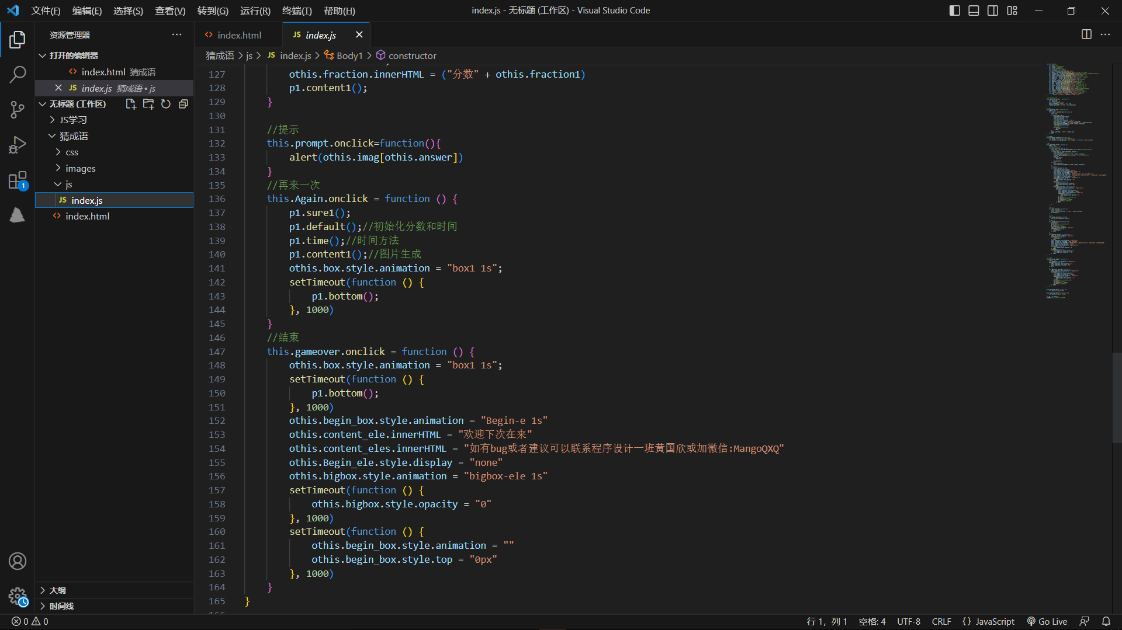Open the 编辑(E) menu
1122x630 pixels.
pos(87,11)
